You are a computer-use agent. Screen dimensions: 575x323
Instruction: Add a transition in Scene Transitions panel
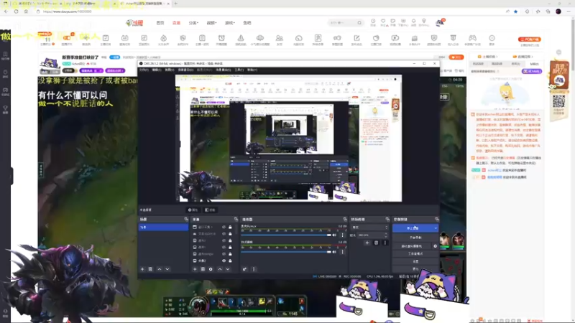point(367,243)
